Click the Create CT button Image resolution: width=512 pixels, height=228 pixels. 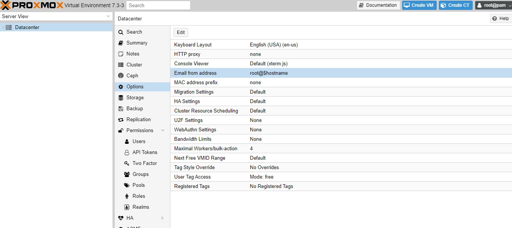[x=456, y=5]
